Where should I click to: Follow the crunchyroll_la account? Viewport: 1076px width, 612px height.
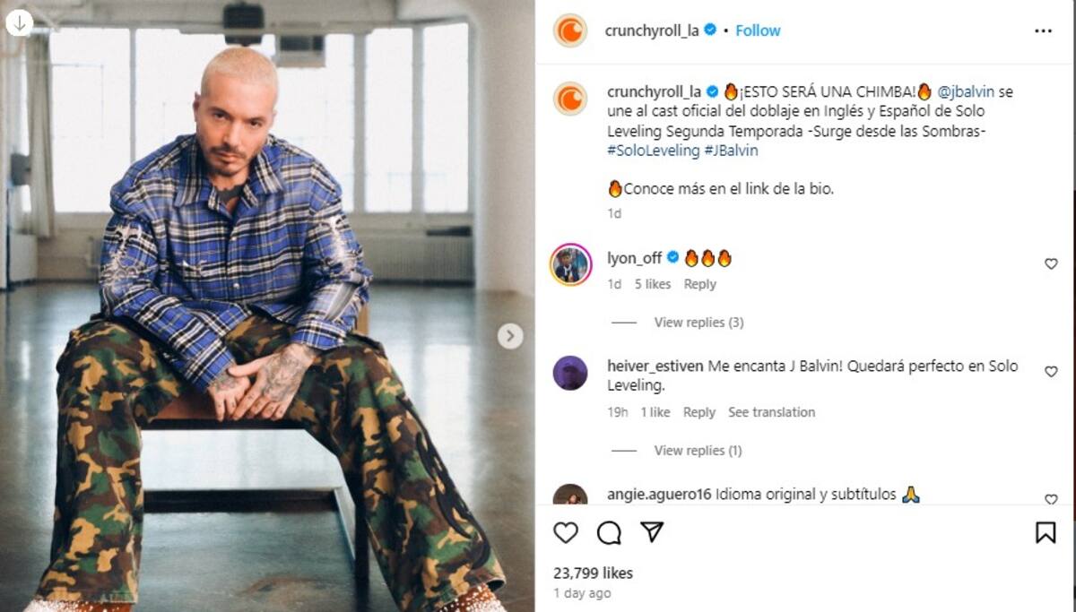758,30
